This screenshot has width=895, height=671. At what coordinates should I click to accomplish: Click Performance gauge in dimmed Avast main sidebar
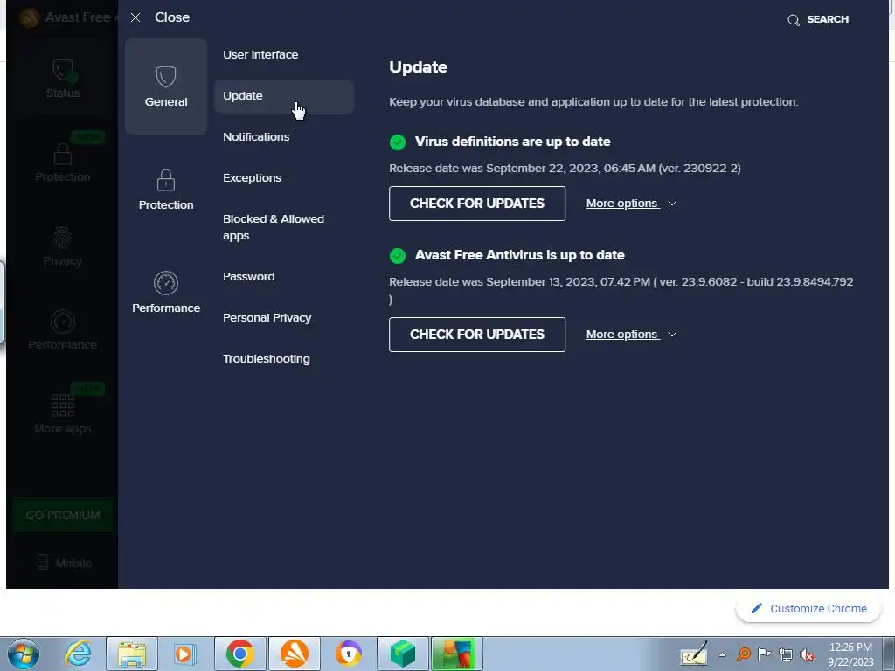click(x=63, y=330)
